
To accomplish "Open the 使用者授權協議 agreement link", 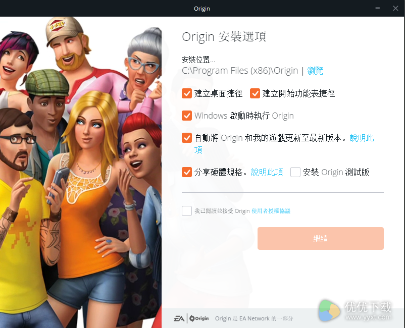I will coord(271,211).
